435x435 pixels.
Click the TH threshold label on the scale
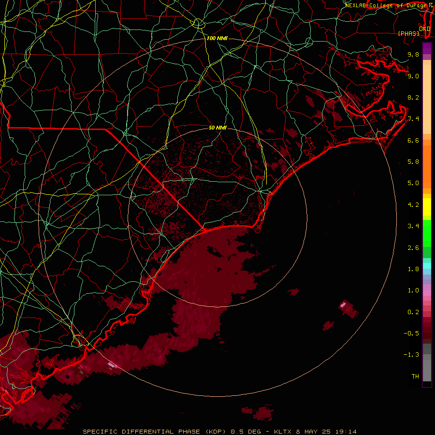(x=415, y=377)
